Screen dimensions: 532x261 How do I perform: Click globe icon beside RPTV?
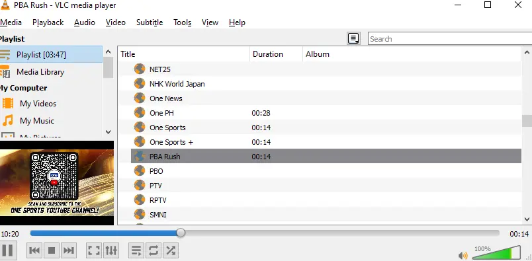140,200
